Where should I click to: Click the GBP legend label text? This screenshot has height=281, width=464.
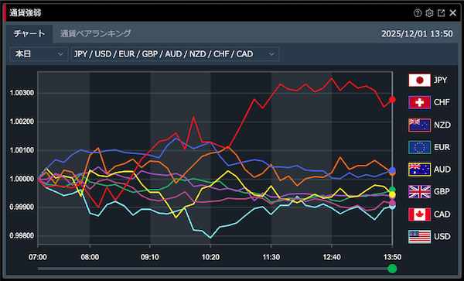442,191
